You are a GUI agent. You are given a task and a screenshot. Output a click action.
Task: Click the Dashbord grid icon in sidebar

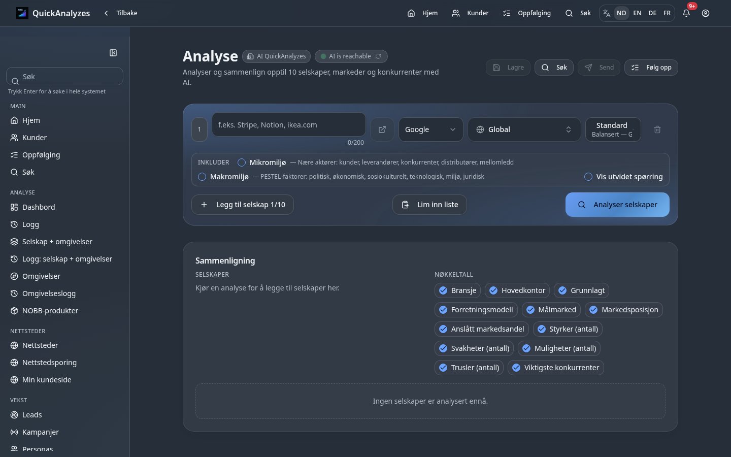pyautogui.click(x=14, y=207)
